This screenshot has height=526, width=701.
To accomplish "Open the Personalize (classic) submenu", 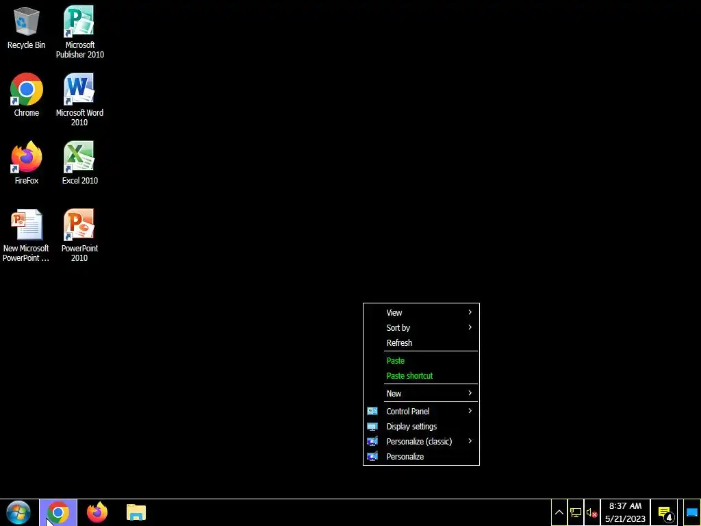I will point(421,442).
